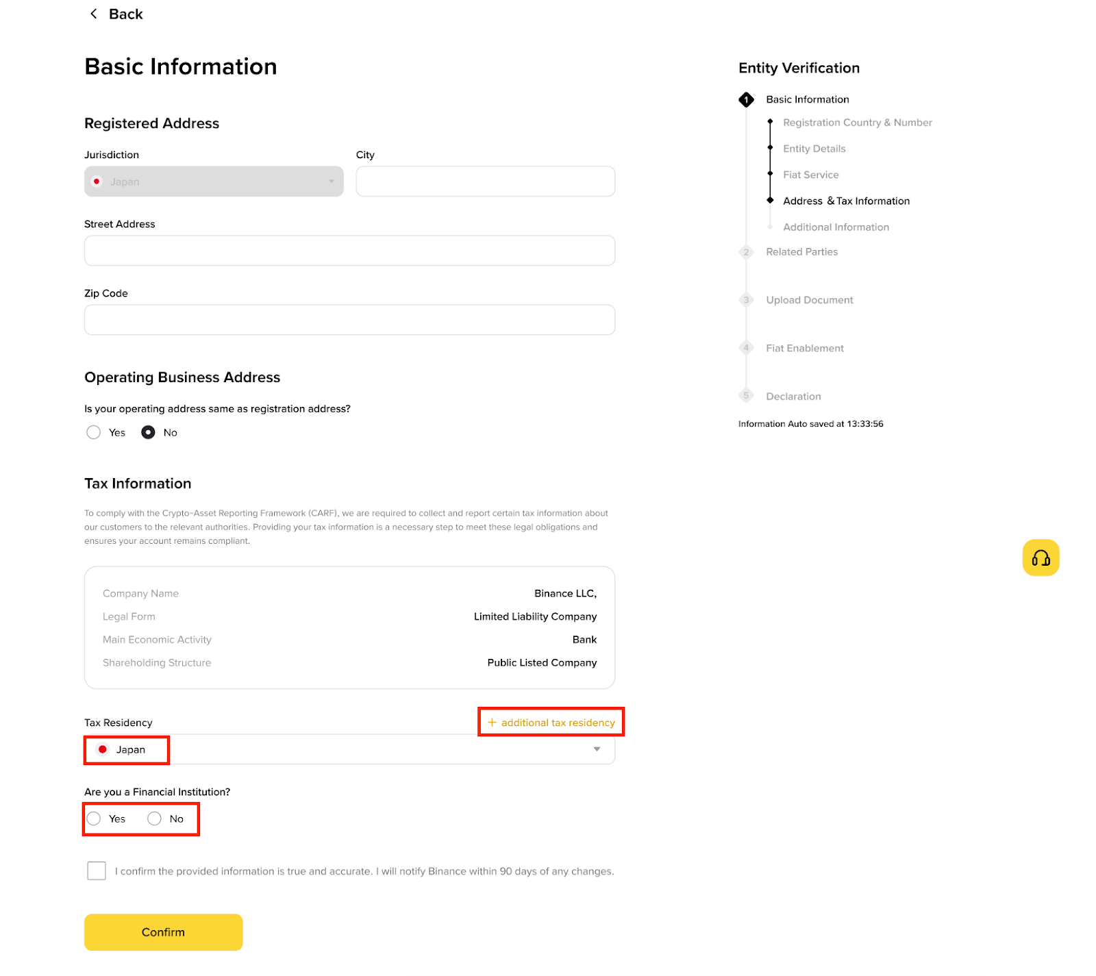Open the headset support chat button
Screen dimensions: 1096x976
pyautogui.click(x=1041, y=558)
